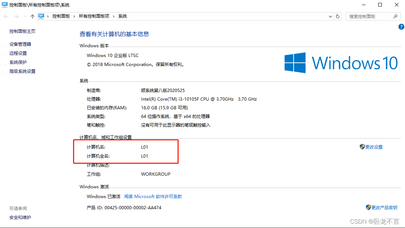Click 更改产品密钥 link
Image resolution: width=405 pixels, height=228 pixels.
tap(384, 207)
